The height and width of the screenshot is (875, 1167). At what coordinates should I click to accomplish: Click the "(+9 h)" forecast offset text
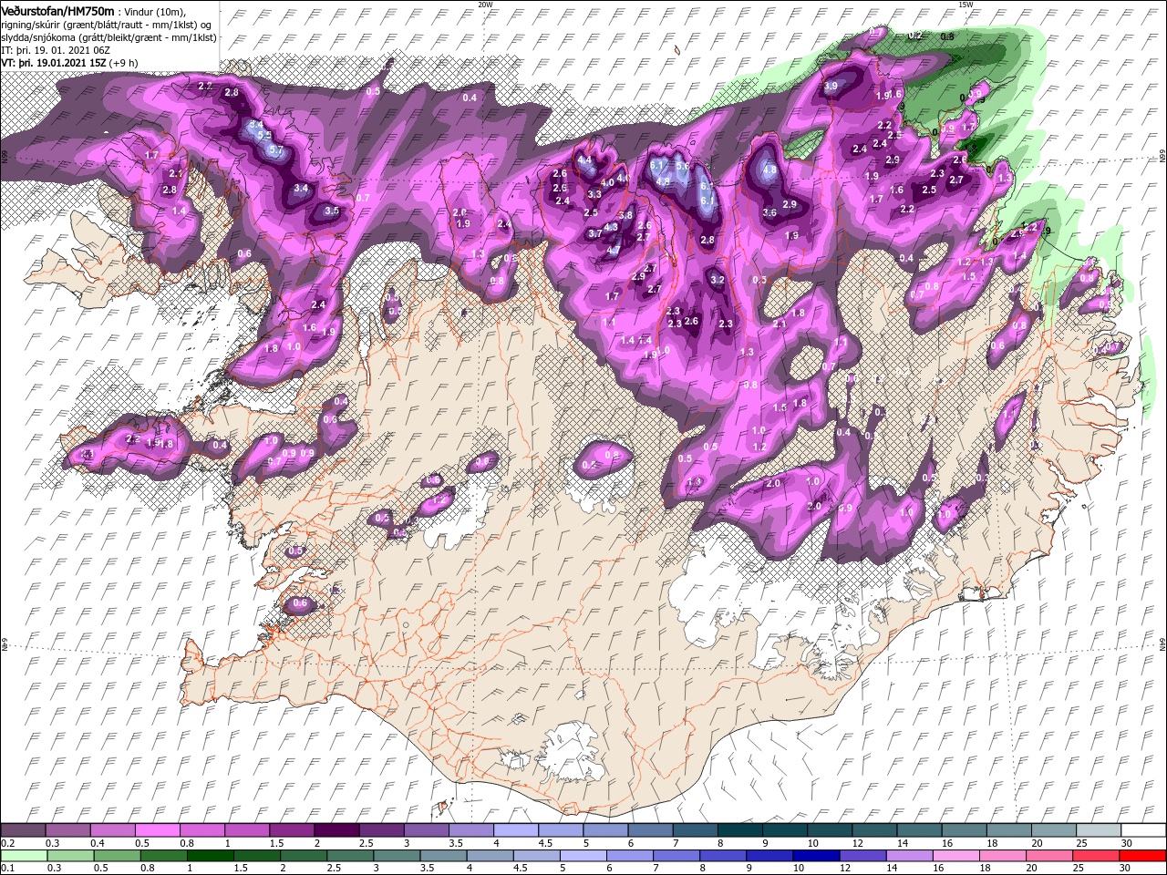[x=123, y=63]
